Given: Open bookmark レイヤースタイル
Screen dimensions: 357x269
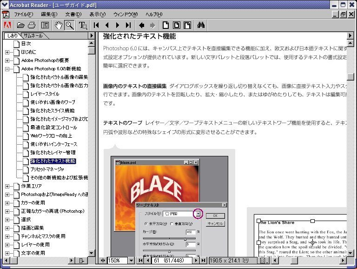Looking at the screenshot, I should [45, 94].
